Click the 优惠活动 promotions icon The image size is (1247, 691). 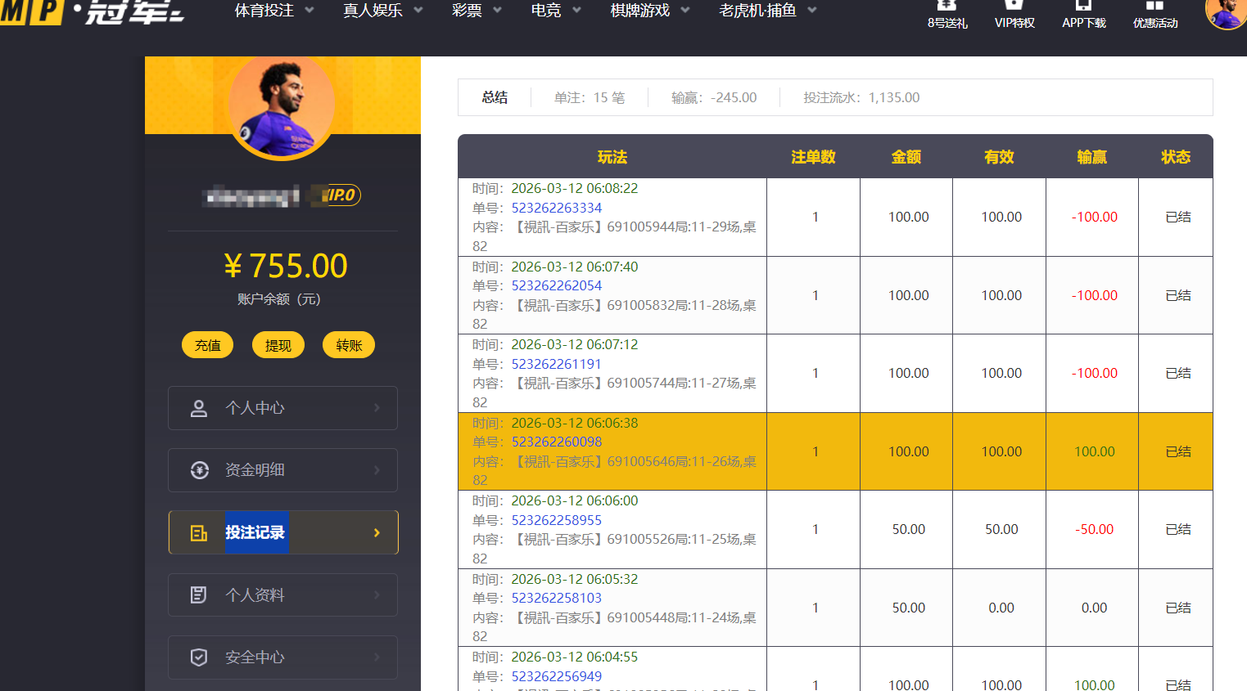coord(1154,10)
